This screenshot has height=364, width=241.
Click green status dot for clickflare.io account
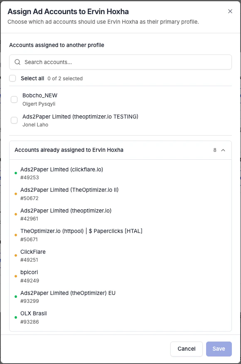point(16,173)
